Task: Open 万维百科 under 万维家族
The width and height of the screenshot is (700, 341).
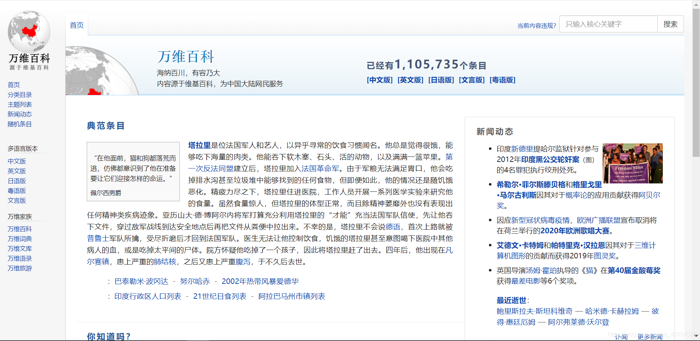Action: pyautogui.click(x=20, y=229)
